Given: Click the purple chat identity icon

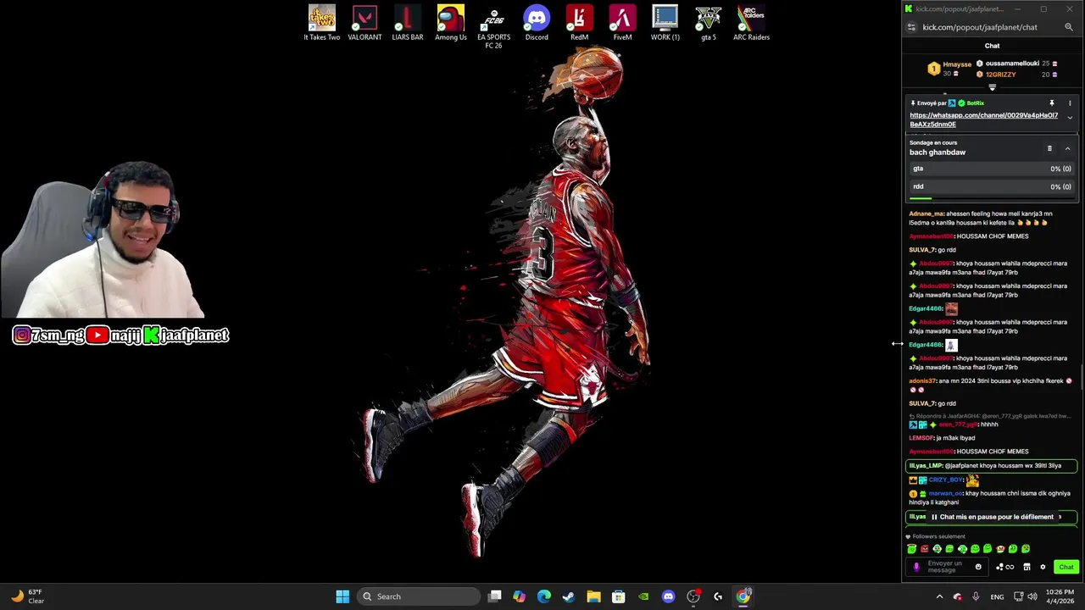Looking at the screenshot, I should [916, 567].
